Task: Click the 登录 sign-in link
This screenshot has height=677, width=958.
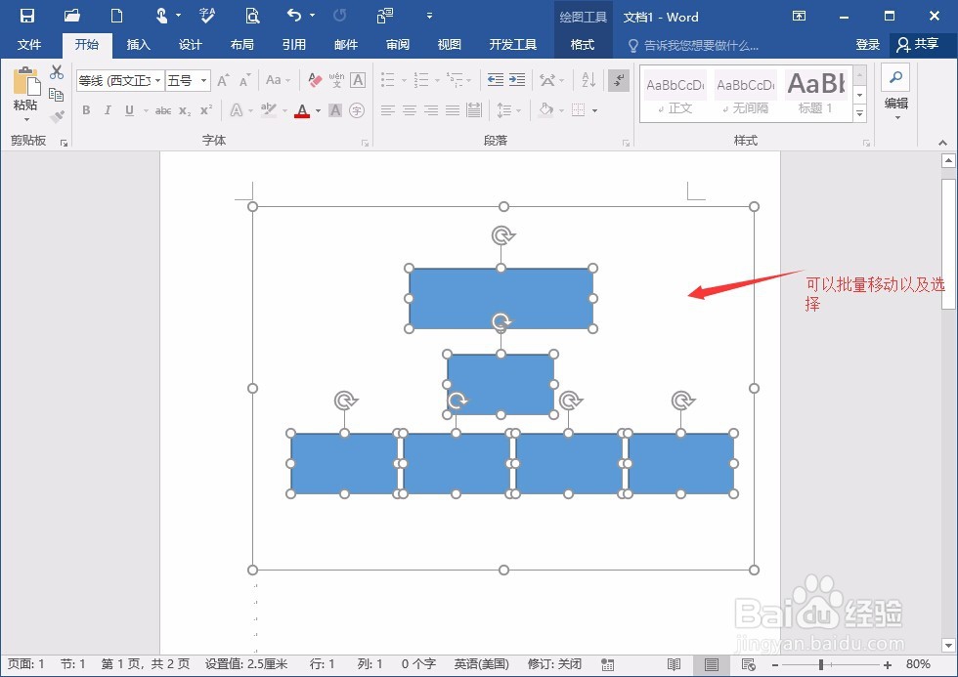Action: tap(868, 44)
